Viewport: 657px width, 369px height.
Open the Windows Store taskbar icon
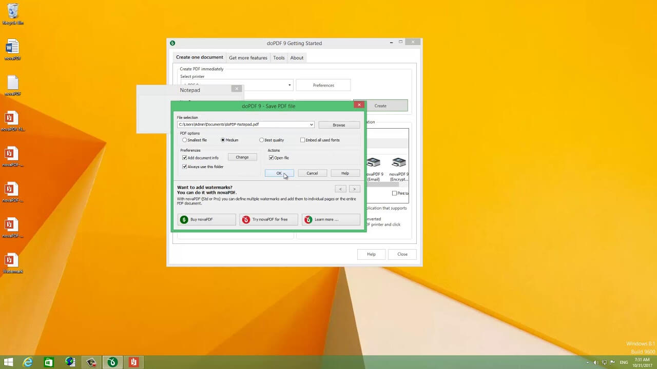pos(49,362)
